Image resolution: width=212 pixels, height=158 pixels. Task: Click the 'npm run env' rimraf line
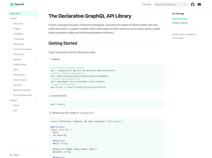pos(78,87)
